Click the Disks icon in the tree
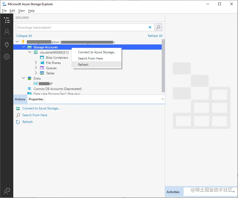This screenshot has height=198, width=238. (29, 78)
